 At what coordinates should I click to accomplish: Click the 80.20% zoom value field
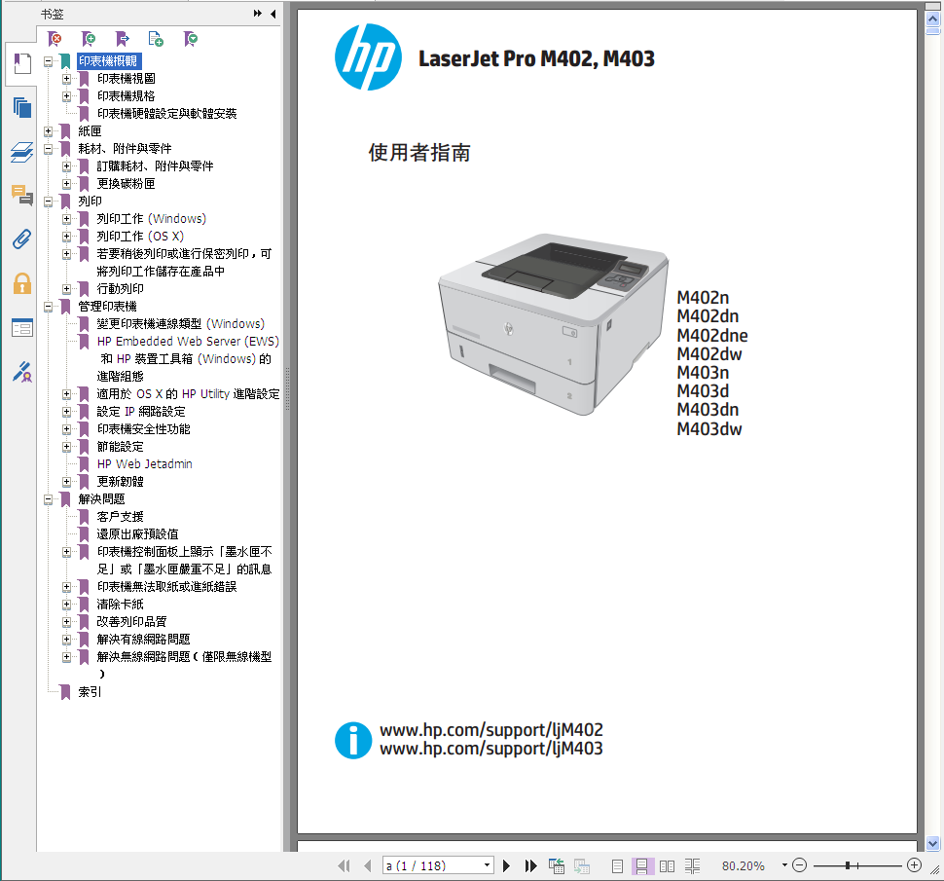pos(744,865)
